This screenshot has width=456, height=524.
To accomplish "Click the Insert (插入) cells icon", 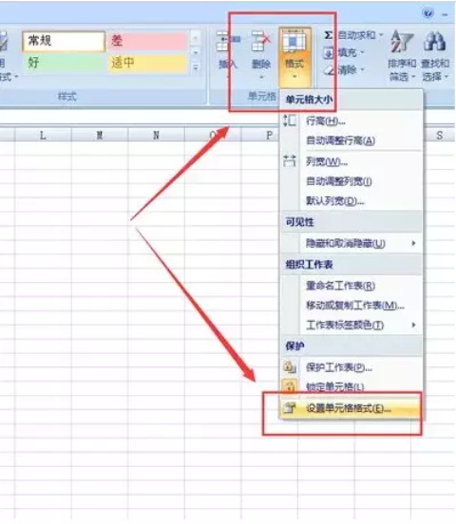I will tap(228, 42).
